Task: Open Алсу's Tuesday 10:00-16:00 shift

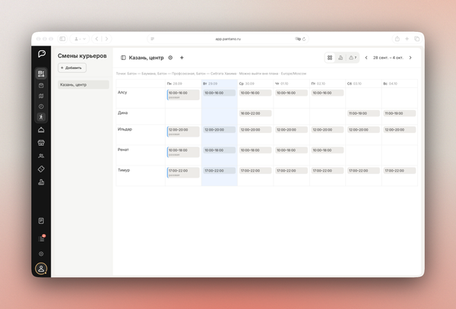Action: [x=220, y=93]
